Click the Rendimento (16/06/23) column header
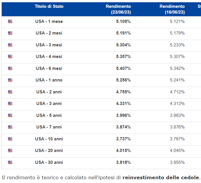 point(172,9)
